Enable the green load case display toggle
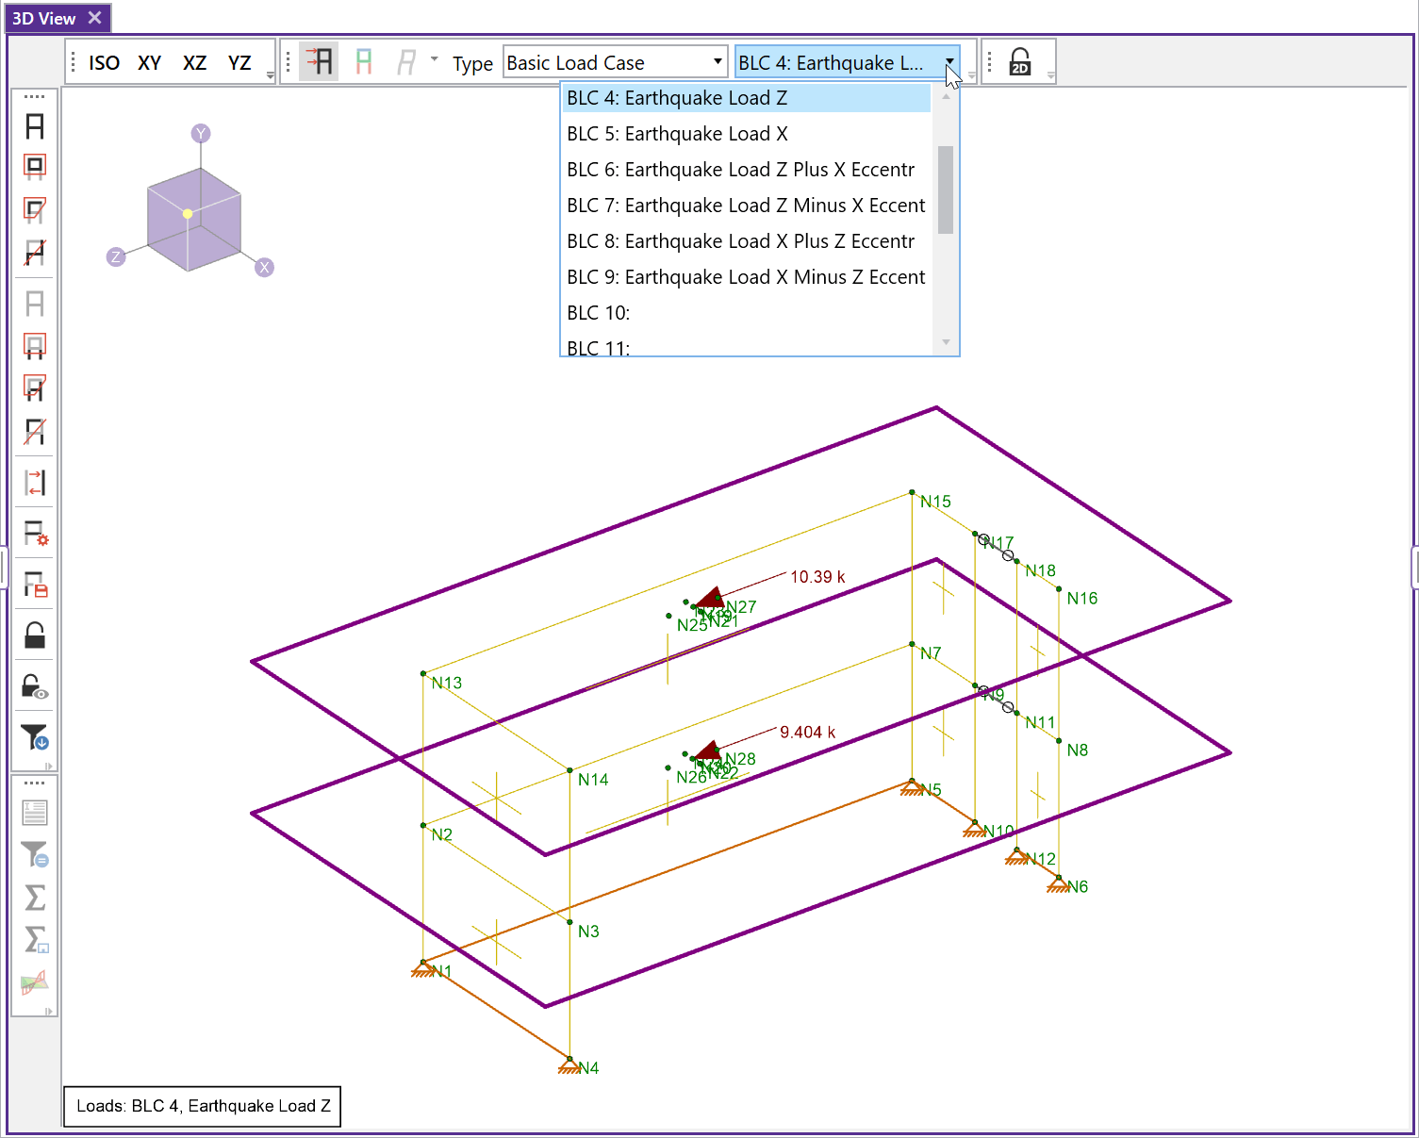The width and height of the screenshot is (1419, 1138). [363, 60]
